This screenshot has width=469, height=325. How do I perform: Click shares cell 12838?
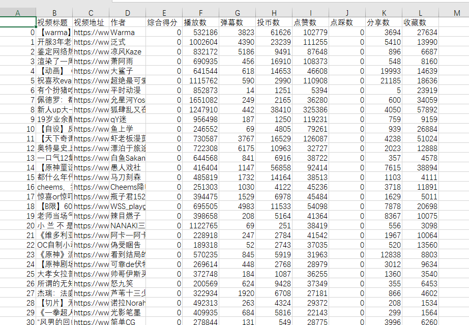click(x=384, y=254)
